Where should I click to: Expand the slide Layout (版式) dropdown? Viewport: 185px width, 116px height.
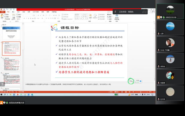tap(19, 14)
